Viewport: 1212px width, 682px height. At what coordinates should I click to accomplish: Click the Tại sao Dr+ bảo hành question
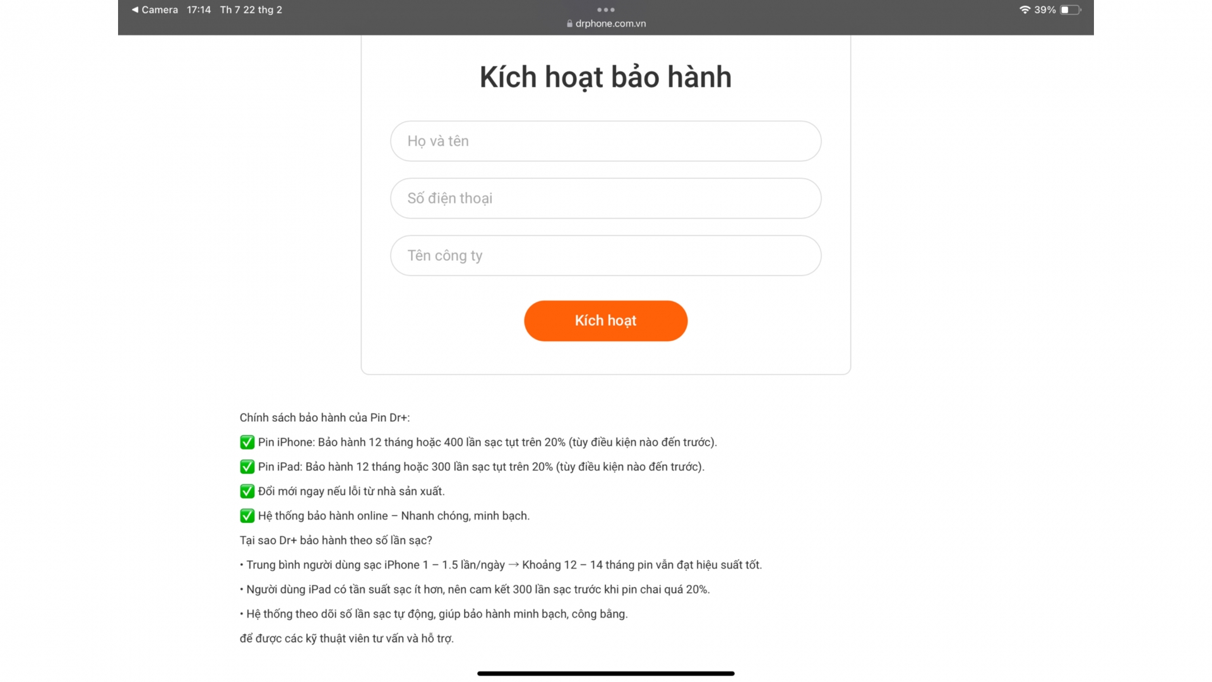[336, 541]
